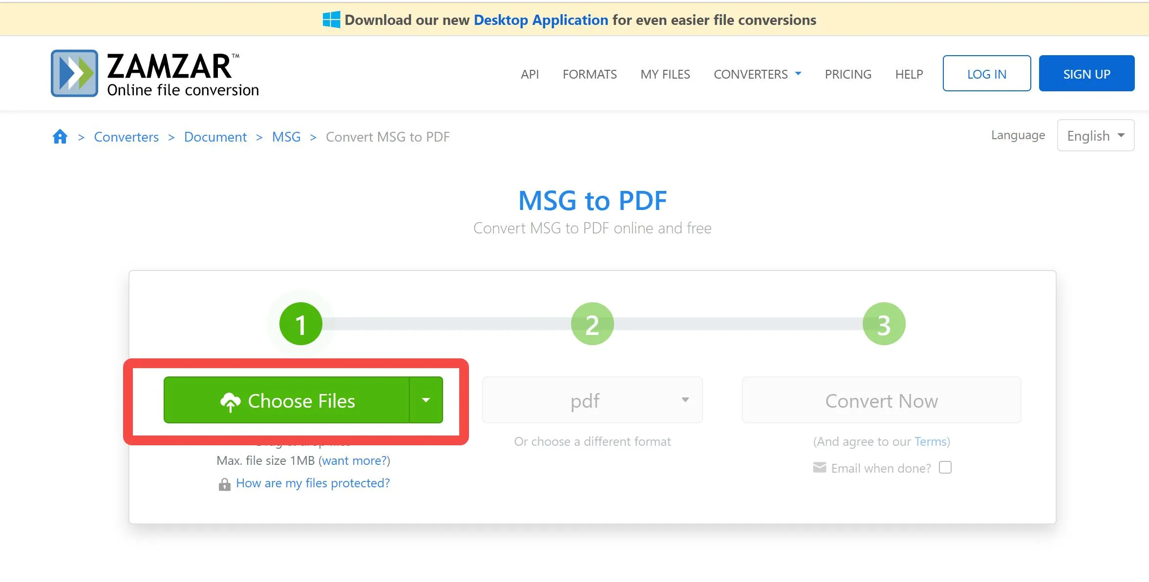Open the Formats menu item

tap(590, 74)
